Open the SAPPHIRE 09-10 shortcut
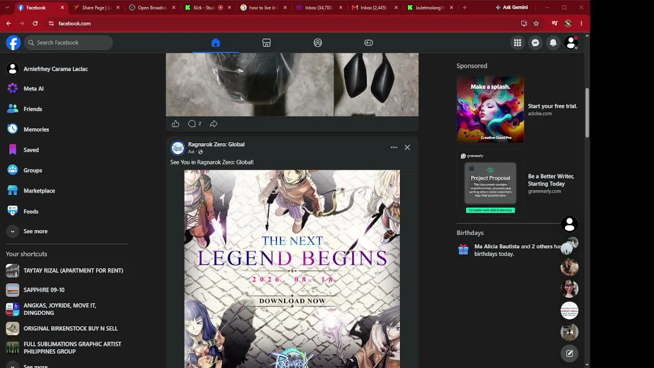The height and width of the screenshot is (368, 654). click(66, 290)
